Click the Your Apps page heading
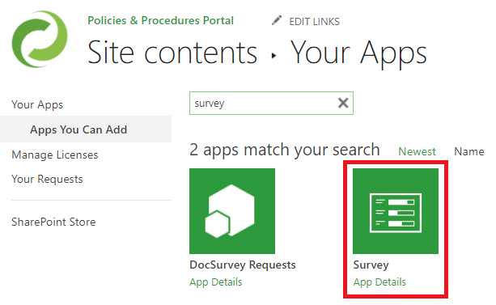The image size is (496, 305). point(358,53)
